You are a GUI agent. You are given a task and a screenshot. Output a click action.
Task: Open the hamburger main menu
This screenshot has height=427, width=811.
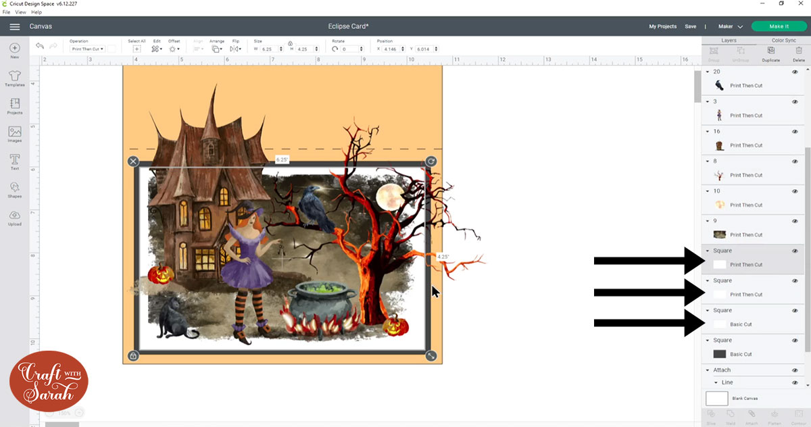14,26
